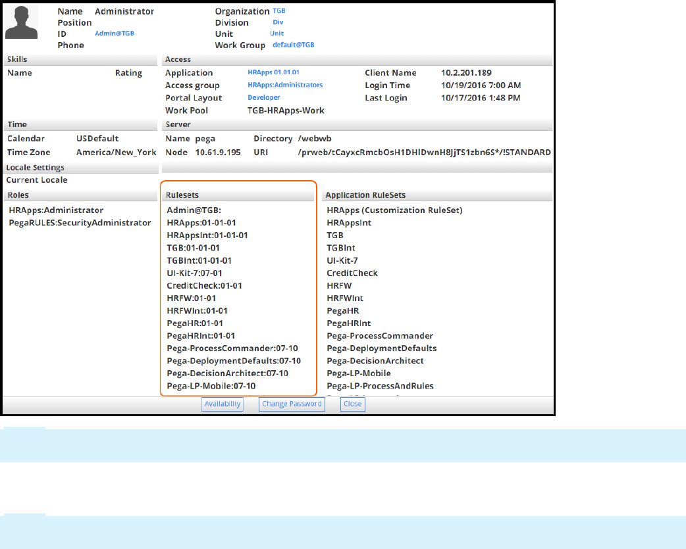Select the Current Locale label
686x549 pixels.
(37, 180)
